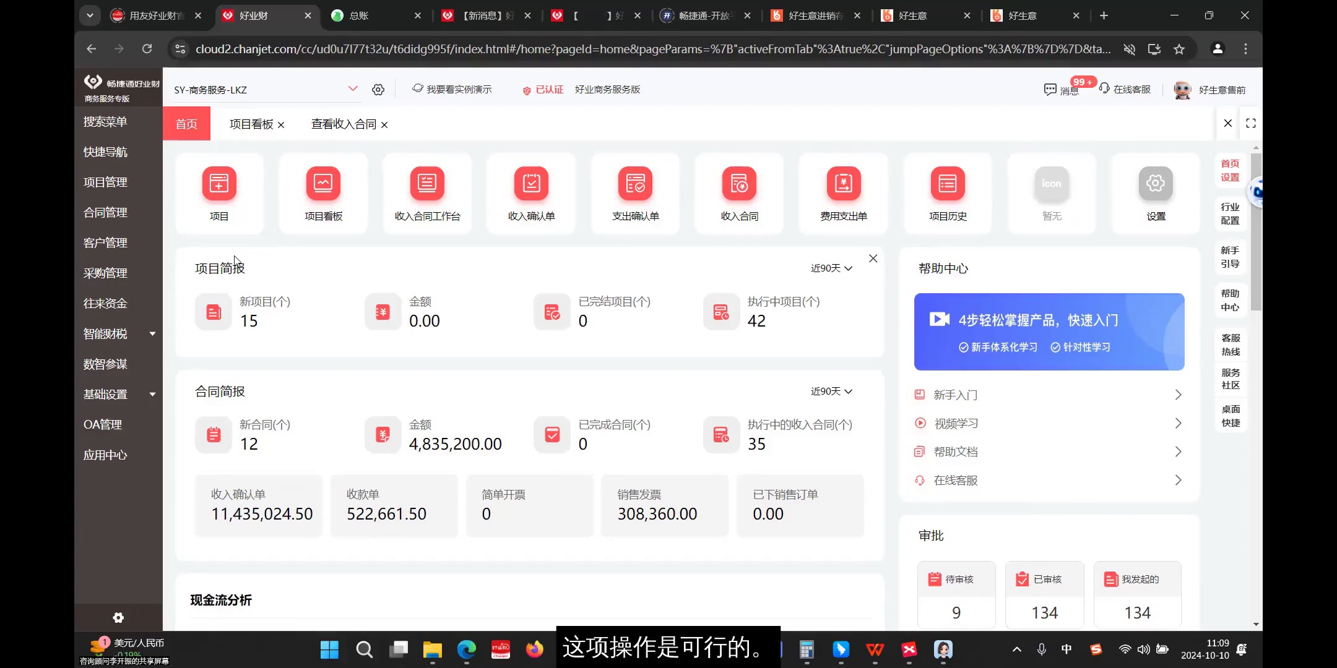
Task: Expand the SY-商务服务-LKZ account selector
Action: [x=353, y=89]
